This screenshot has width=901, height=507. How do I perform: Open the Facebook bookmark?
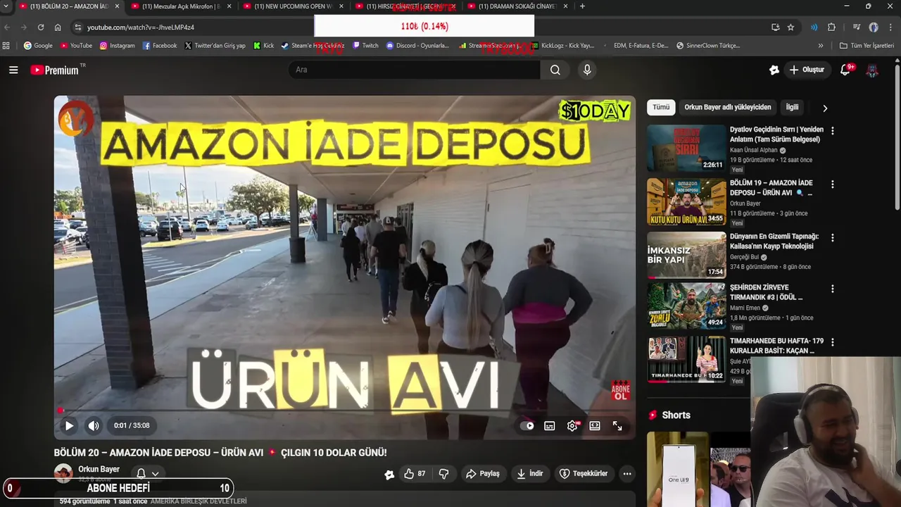pyautogui.click(x=160, y=46)
